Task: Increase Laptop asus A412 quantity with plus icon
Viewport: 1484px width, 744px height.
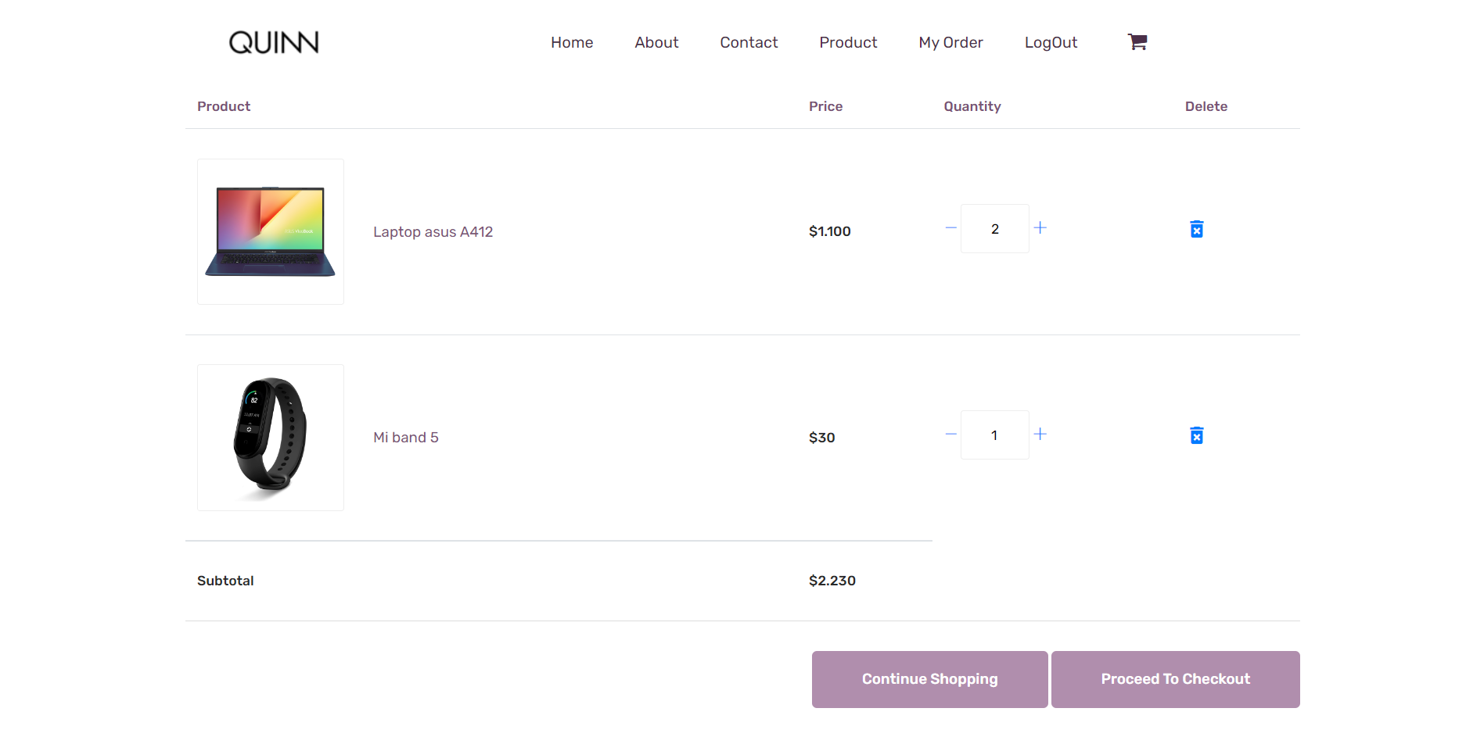Action: pos(1040,227)
